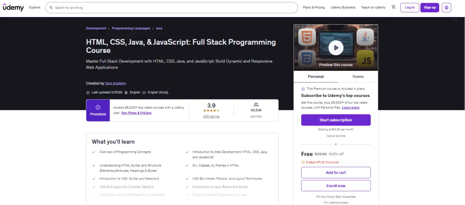Click the search magnifier icon
465x205 pixels.
[x=51, y=8]
